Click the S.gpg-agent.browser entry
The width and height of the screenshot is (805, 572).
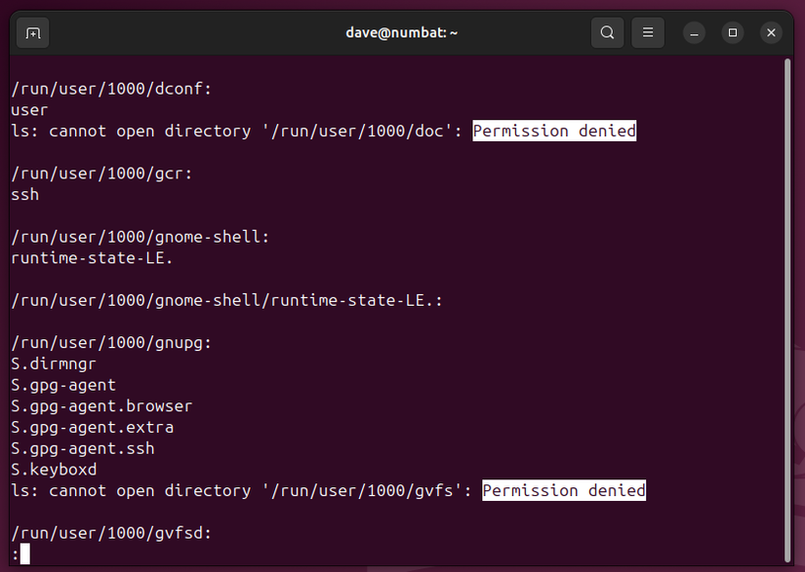coord(101,406)
